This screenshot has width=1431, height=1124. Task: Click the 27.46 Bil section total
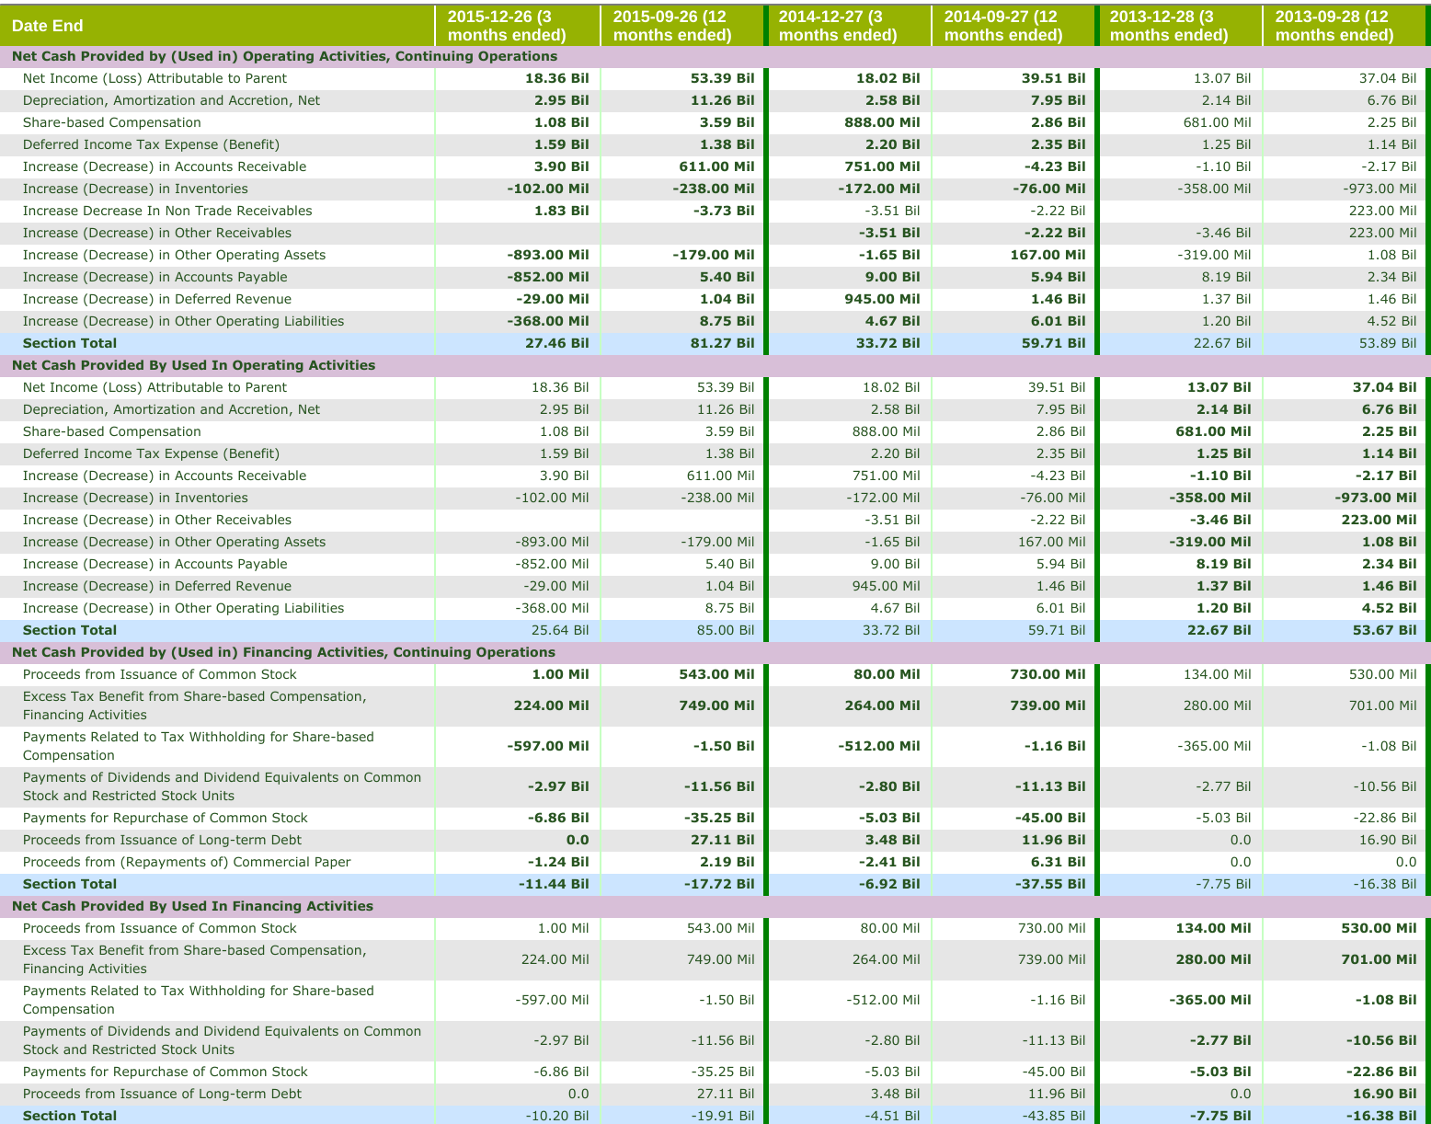556,343
